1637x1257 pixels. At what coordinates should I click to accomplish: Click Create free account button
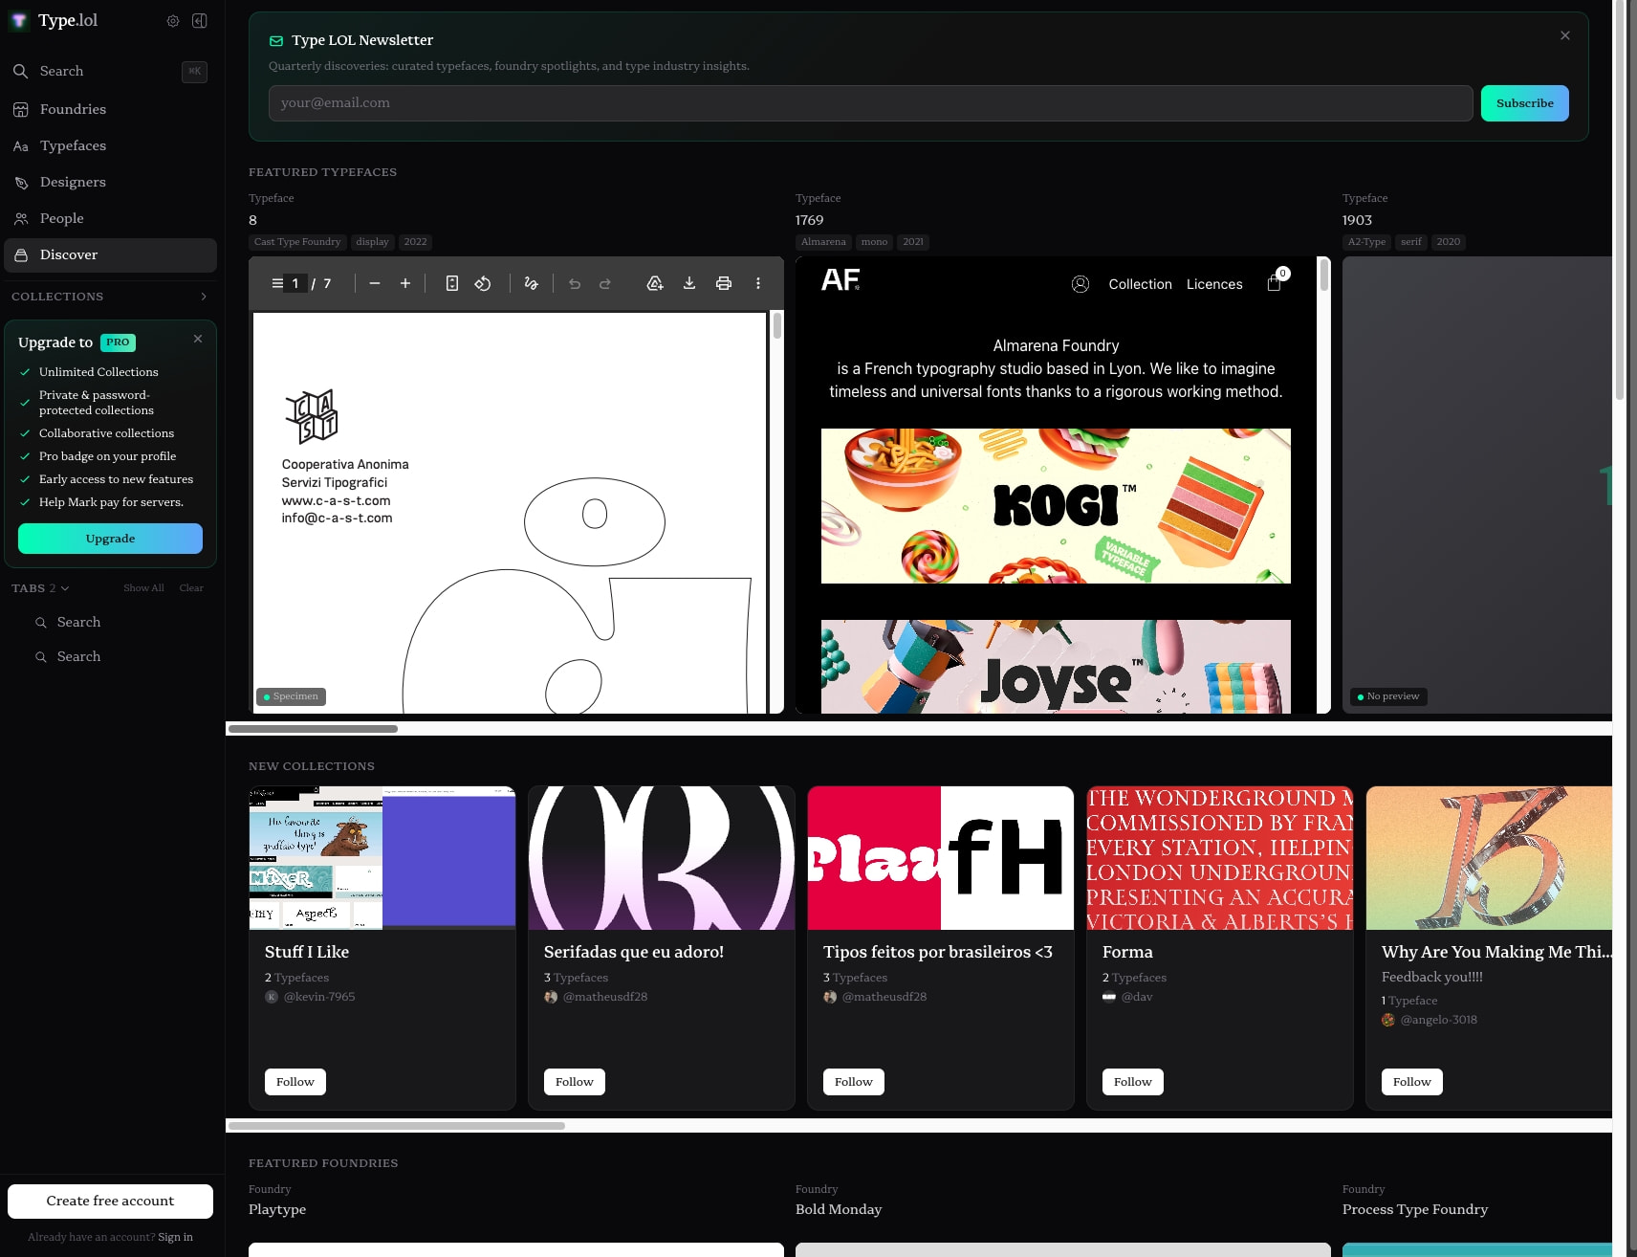pyautogui.click(x=110, y=1202)
